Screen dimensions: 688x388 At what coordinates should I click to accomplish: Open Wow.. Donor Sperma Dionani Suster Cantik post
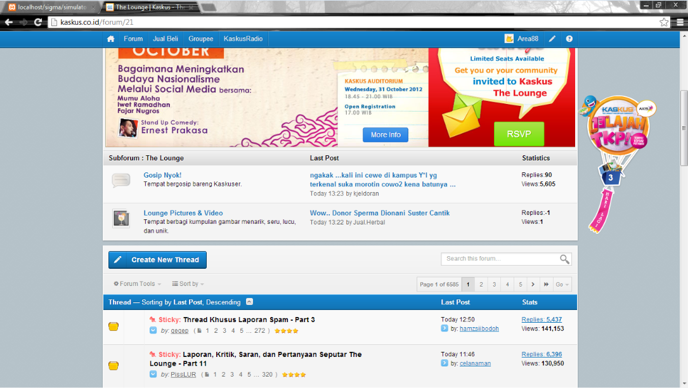coord(380,213)
